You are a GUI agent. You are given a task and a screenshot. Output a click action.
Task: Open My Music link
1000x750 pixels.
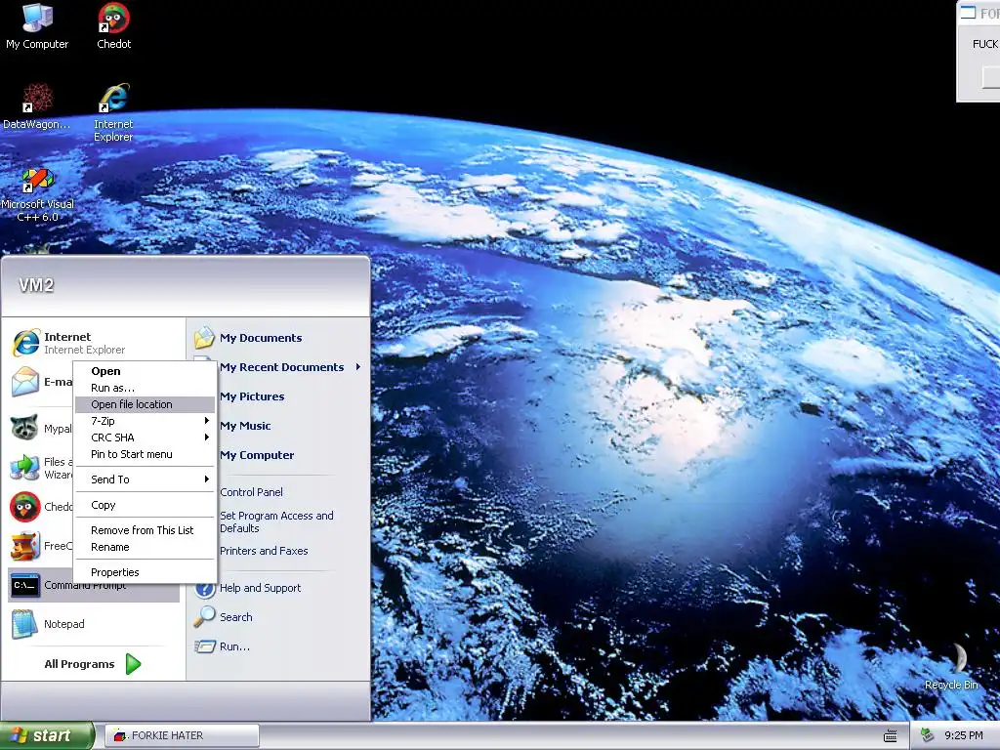tap(245, 426)
